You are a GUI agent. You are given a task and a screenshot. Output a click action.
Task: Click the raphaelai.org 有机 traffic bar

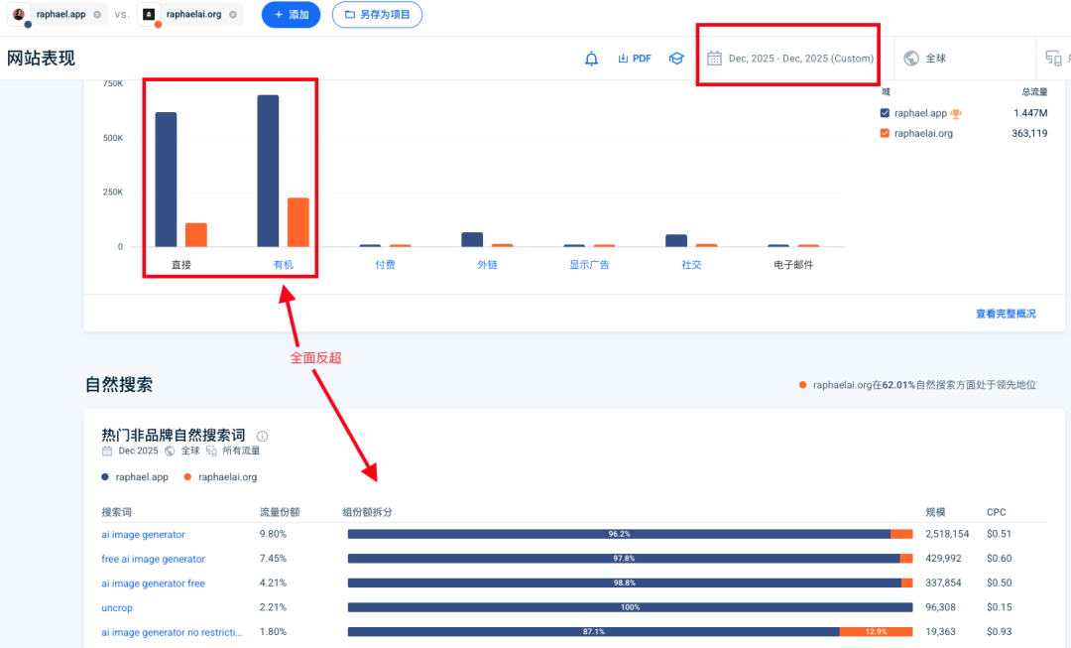pos(297,222)
